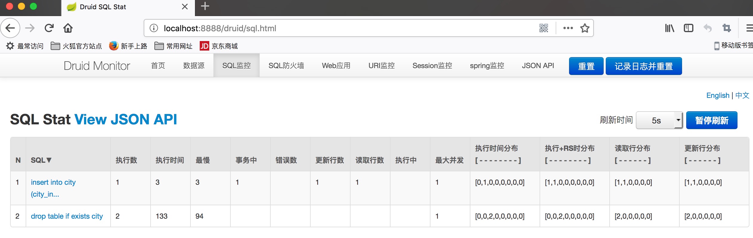Open the 数据源 nav item
The width and height of the screenshot is (753, 238).
pyautogui.click(x=194, y=66)
